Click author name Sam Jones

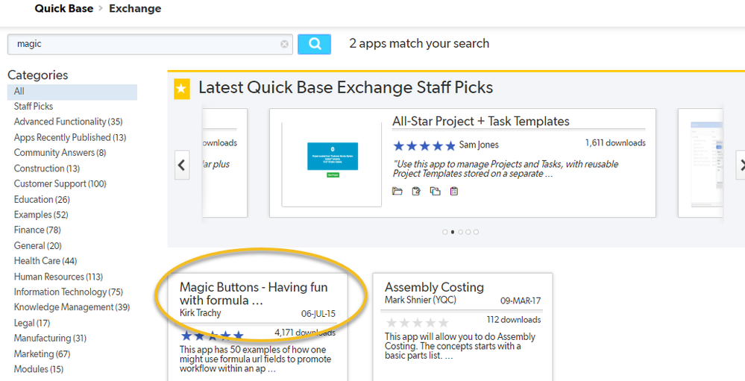479,145
